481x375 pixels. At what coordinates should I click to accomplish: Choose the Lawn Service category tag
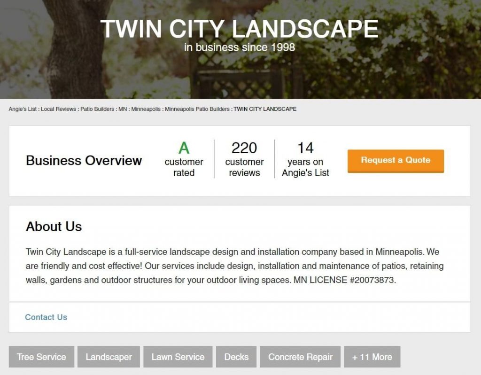(178, 357)
